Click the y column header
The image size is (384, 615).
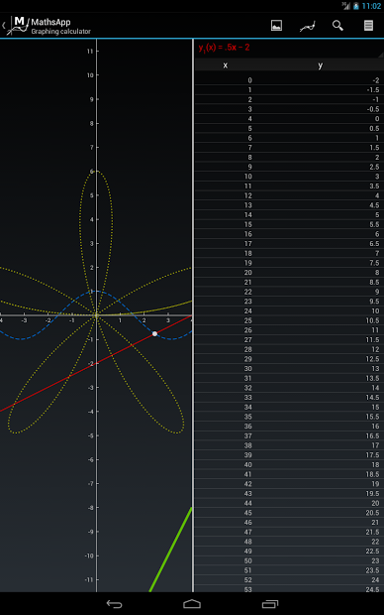[321, 65]
